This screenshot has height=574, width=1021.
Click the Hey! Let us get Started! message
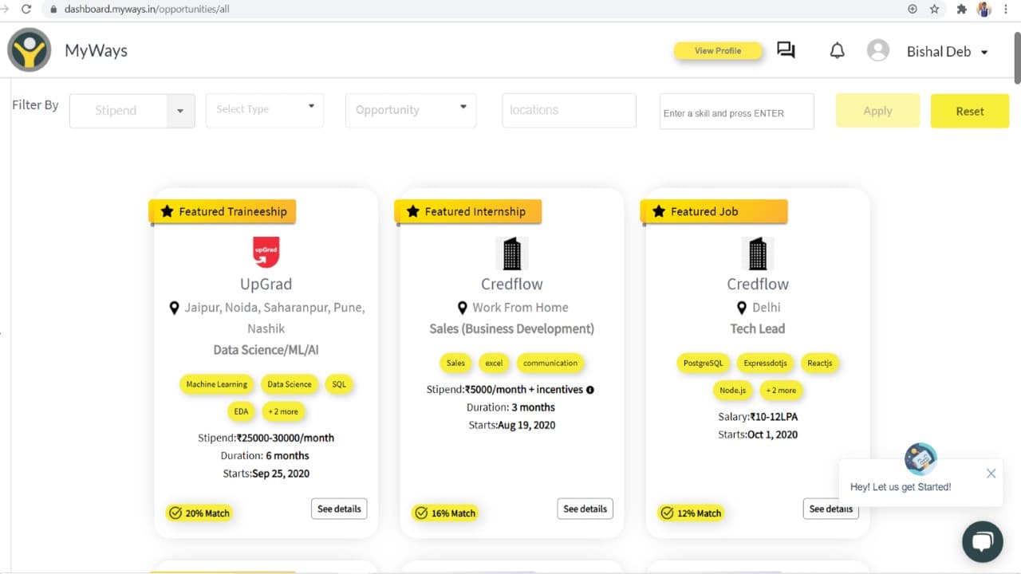[x=901, y=487]
